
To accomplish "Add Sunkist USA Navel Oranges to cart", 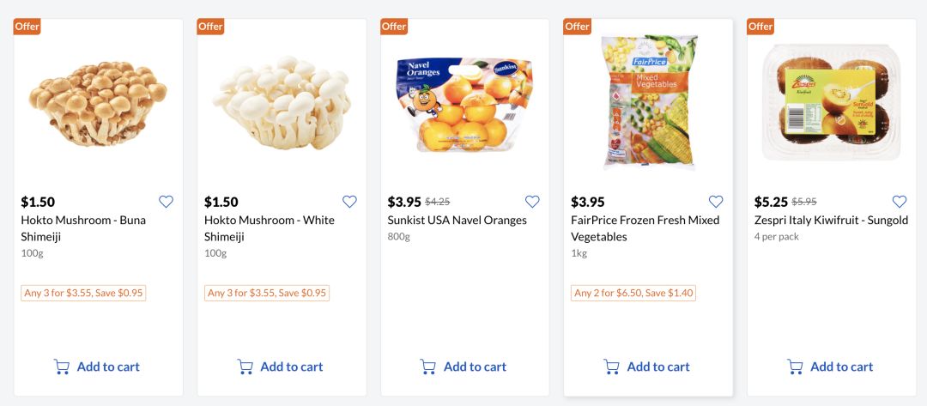I will coord(463,367).
